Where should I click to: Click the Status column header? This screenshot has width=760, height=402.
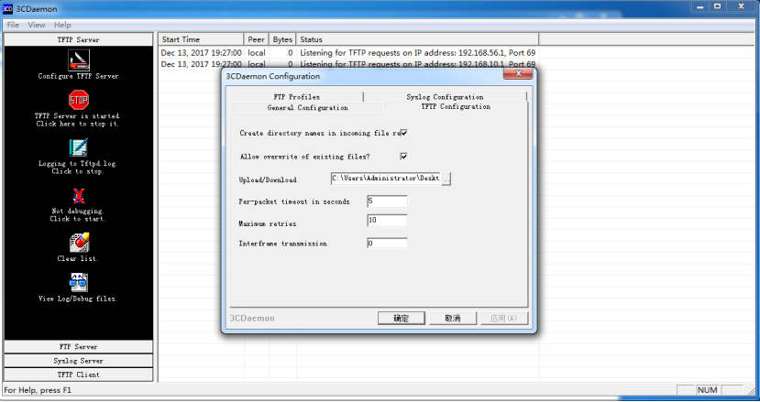(418, 39)
